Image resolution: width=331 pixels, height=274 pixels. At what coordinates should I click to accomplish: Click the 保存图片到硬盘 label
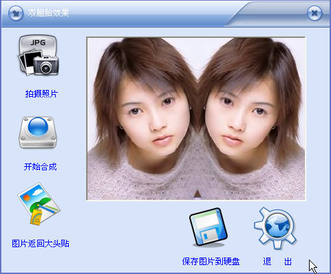(x=211, y=261)
